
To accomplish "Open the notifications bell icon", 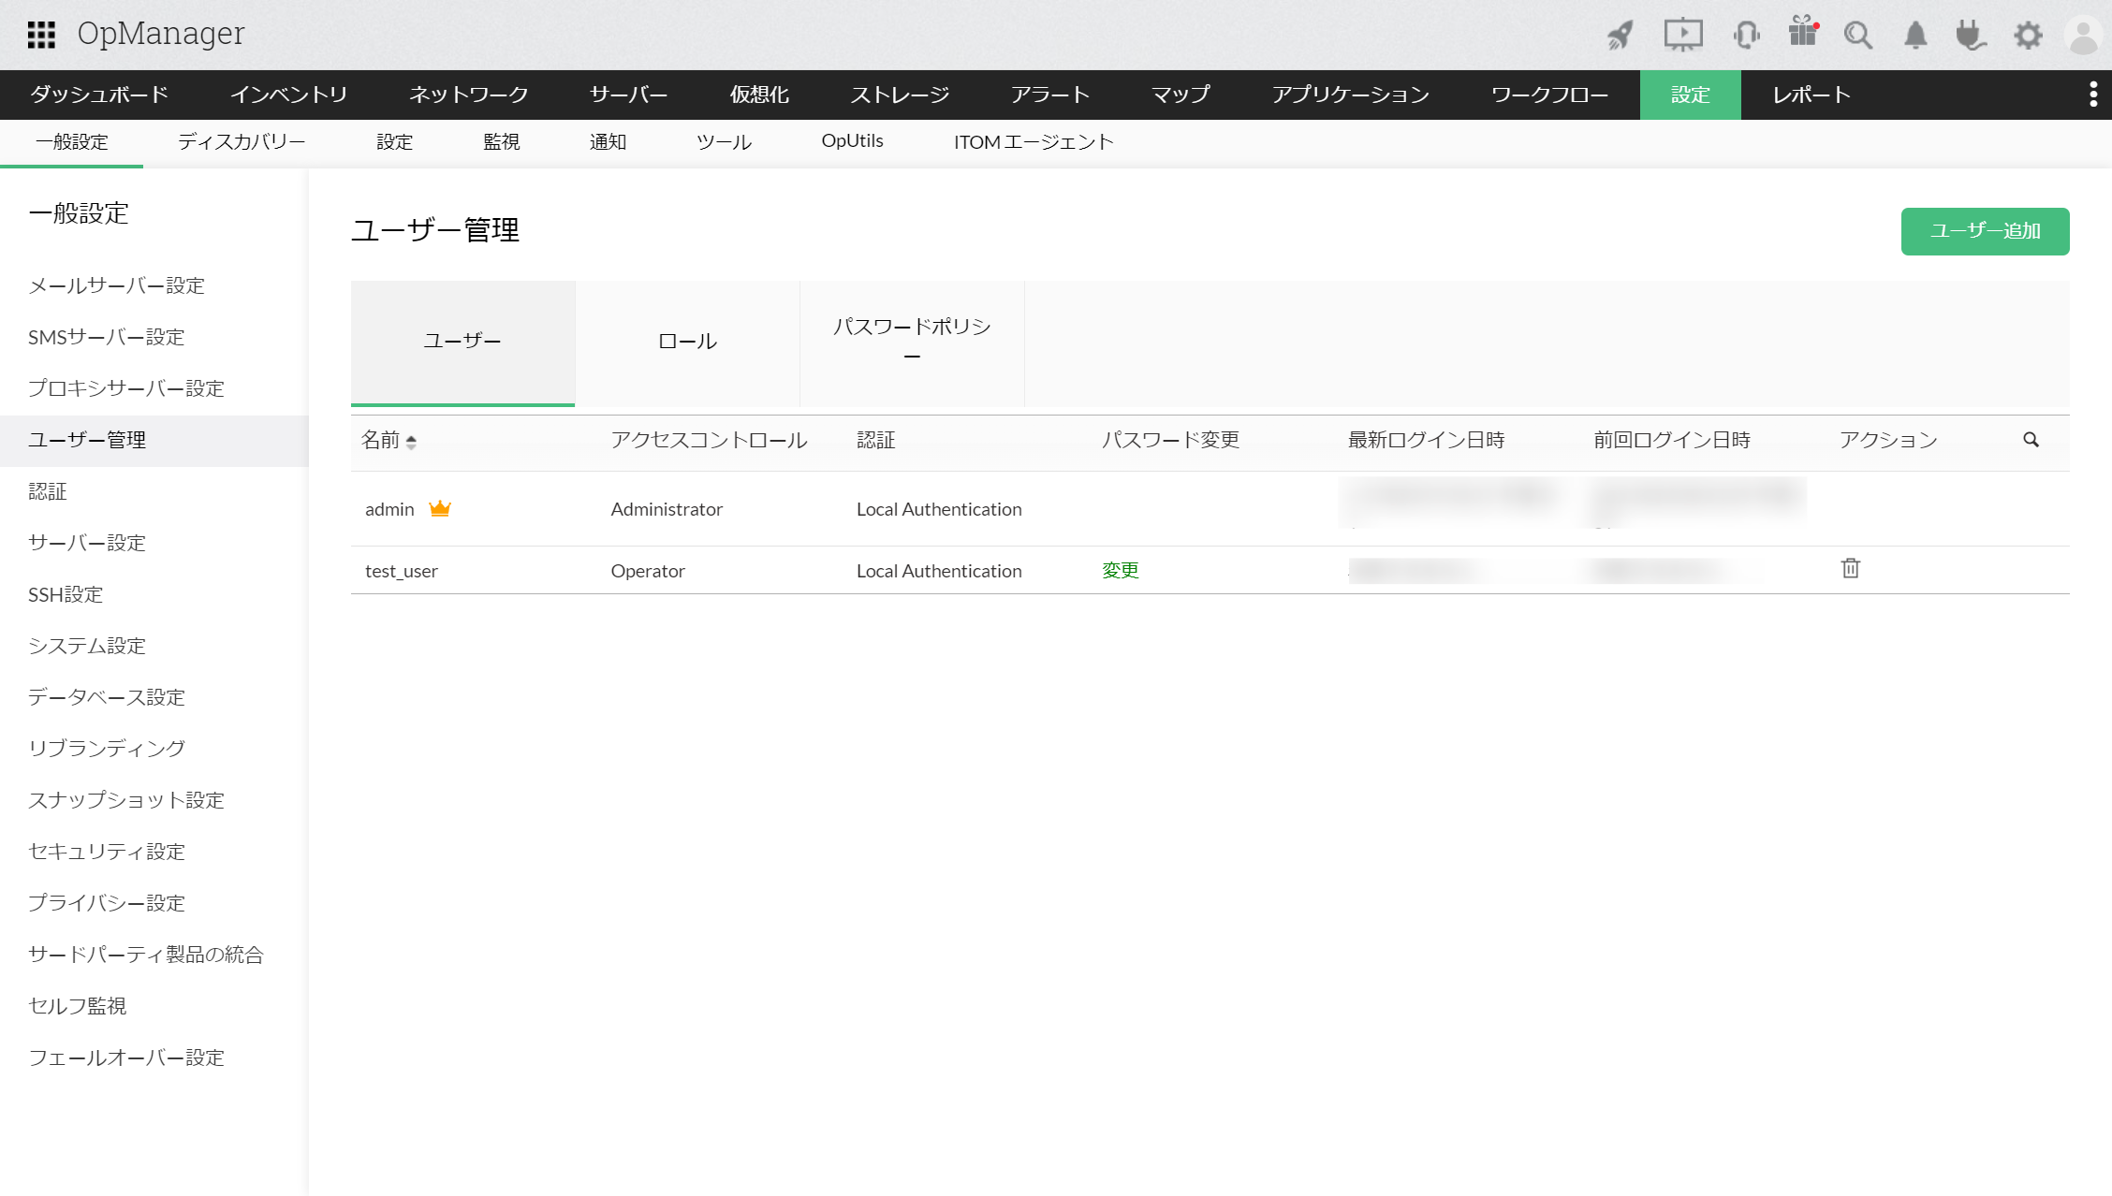I will [x=1915, y=34].
